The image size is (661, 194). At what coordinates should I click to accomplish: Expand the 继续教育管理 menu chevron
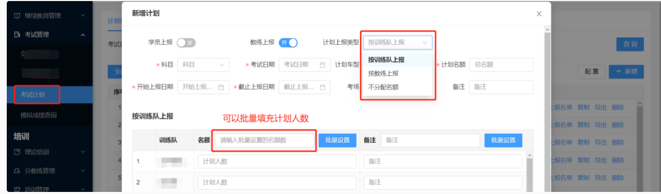point(83,16)
